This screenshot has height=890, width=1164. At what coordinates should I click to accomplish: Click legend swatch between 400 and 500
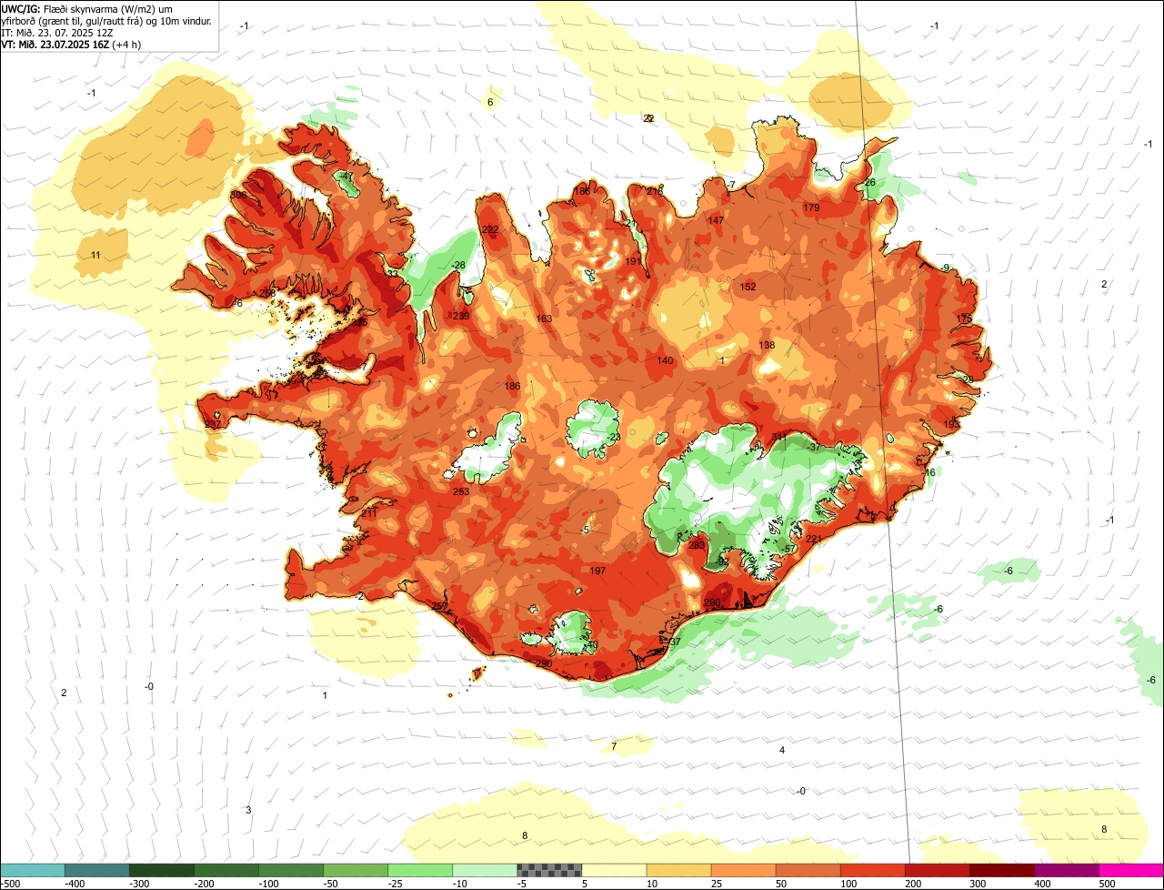pos(1066,870)
